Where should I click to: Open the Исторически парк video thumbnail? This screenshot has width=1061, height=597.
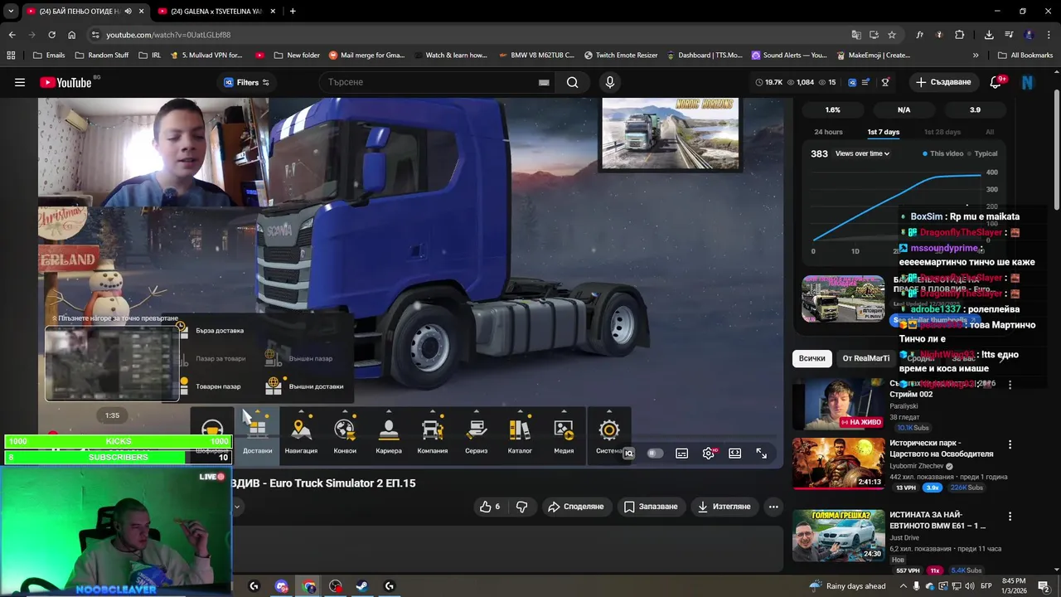coord(838,464)
